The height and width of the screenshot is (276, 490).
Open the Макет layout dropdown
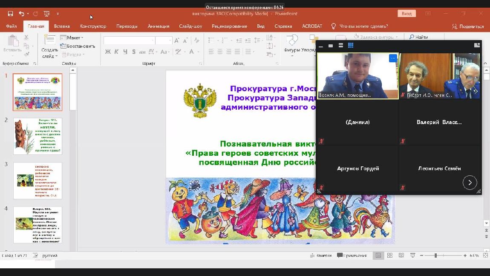pyautogui.click(x=72, y=38)
